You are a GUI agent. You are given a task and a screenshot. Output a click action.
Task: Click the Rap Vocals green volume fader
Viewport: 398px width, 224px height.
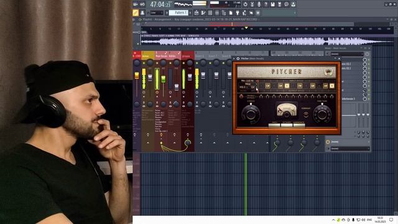tap(164, 79)
